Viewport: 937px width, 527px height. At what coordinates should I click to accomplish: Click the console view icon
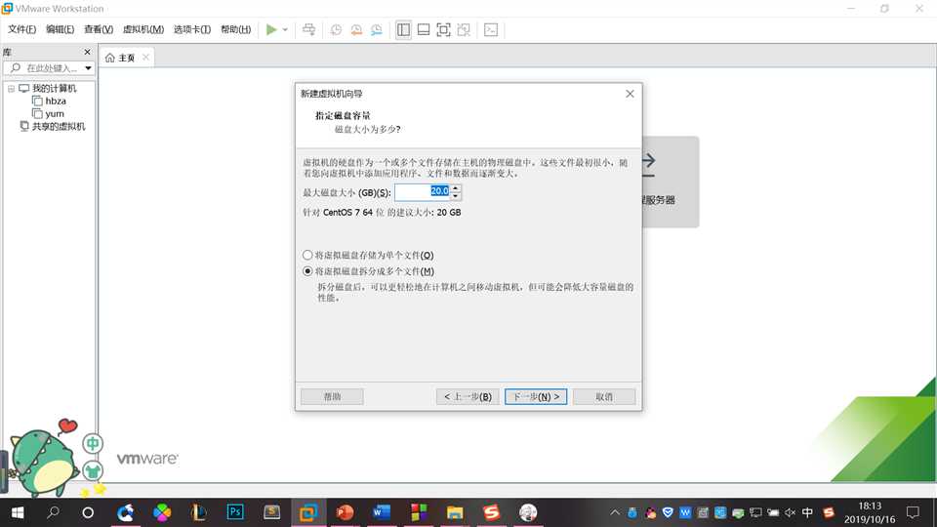click(491, 30)
